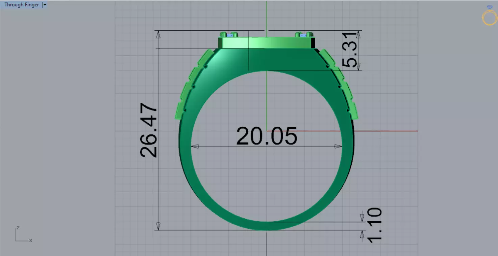This screenshot has width=498, height=256.
Task: Click the gold ring icon top-right
Action: (x=490, y=15)
